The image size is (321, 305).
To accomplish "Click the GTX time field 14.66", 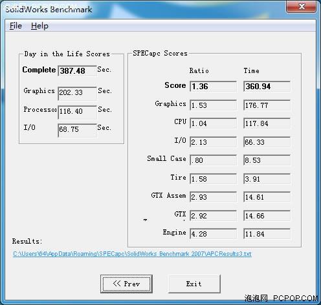I will (x=267, y=216).
